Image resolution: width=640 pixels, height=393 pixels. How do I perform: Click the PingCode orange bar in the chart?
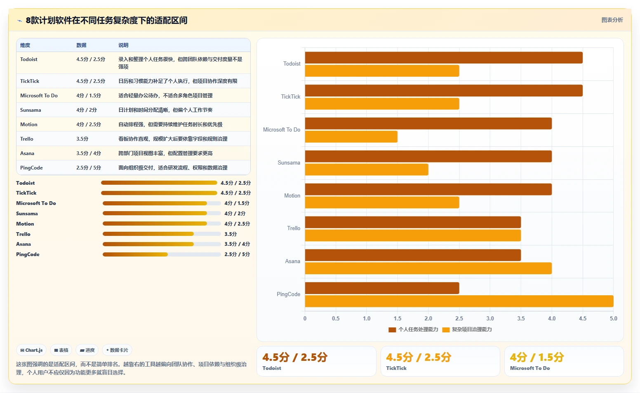coord(459,301)
